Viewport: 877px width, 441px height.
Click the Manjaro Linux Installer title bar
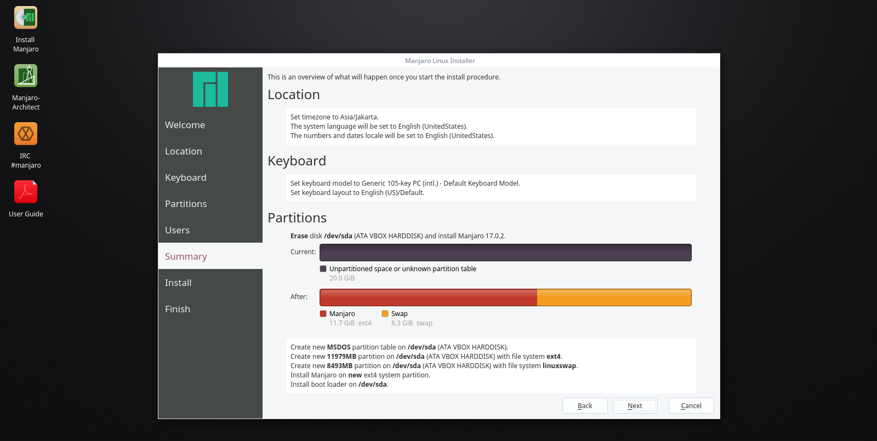pyautogui.click(x=440, y=61)
